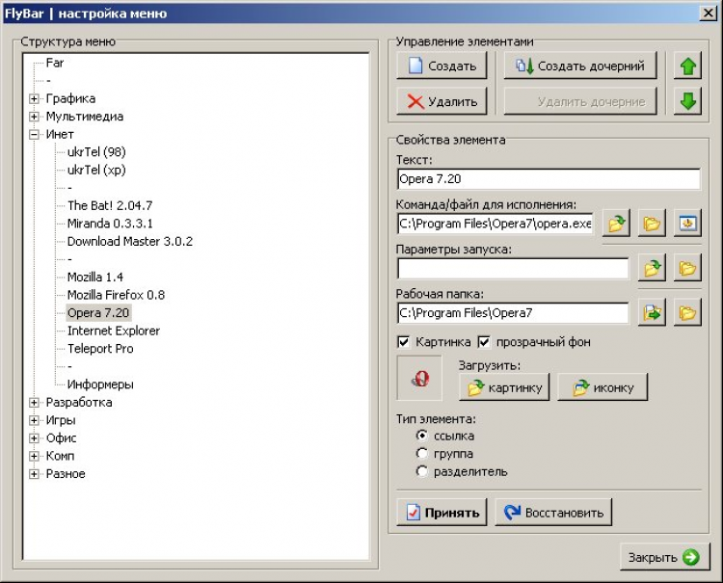This screenshot has width=723, height=583.
Task: Move selected item up with green arrow
Action: coord(687,66)
